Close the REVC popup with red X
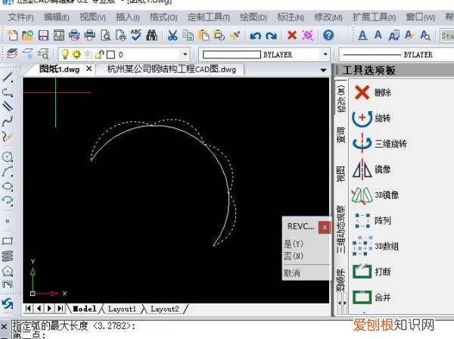 [x=325, y=228]
